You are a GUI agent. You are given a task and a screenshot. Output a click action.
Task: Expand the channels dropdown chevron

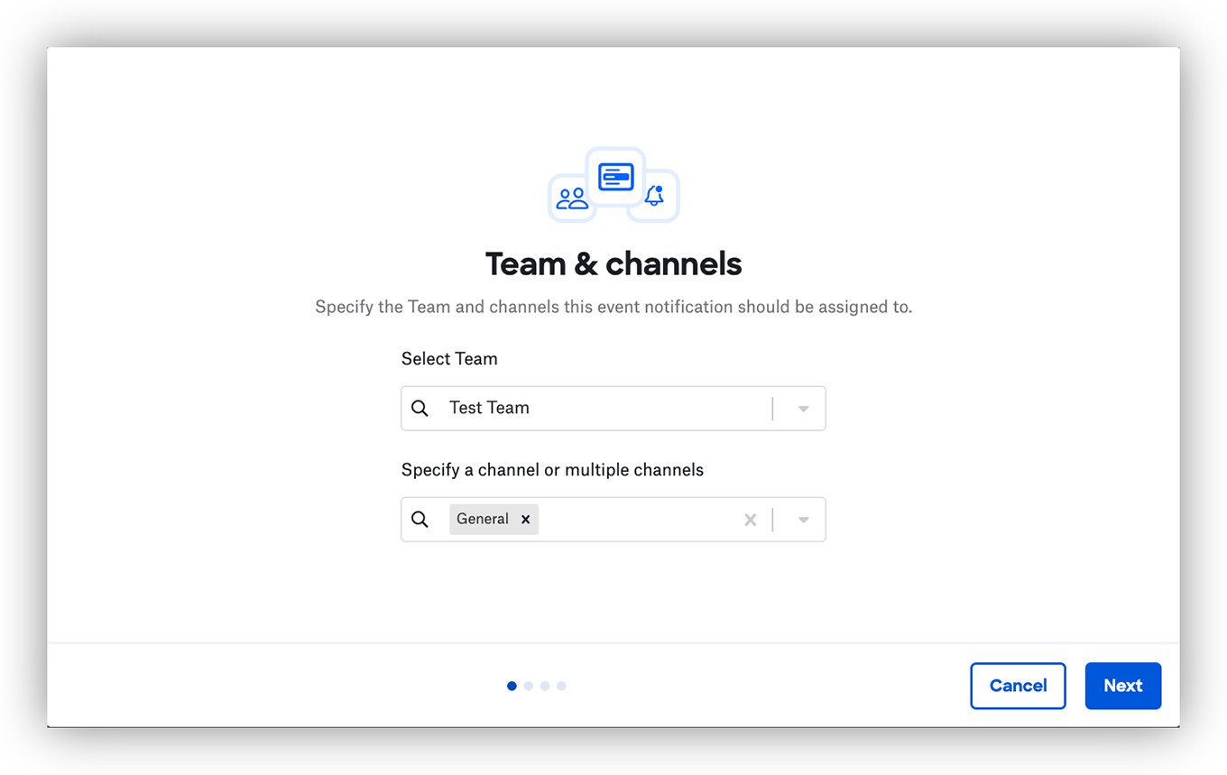pos(801,519)
